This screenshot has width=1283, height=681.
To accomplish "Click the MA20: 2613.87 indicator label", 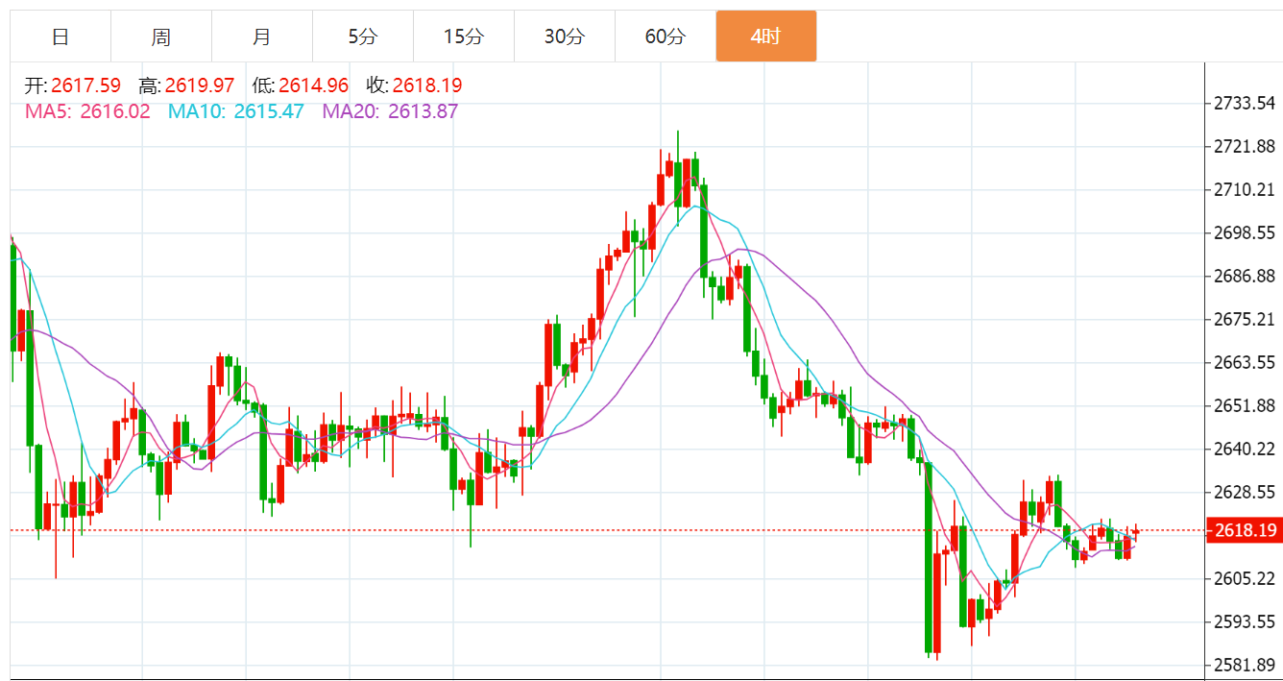I will pos(390,111).
